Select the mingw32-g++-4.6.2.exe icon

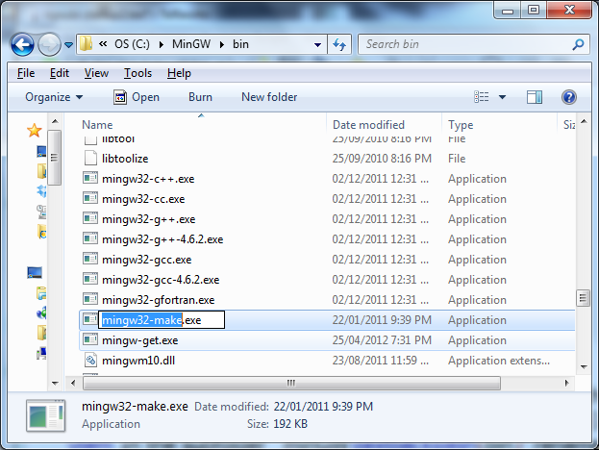(90, 238)
